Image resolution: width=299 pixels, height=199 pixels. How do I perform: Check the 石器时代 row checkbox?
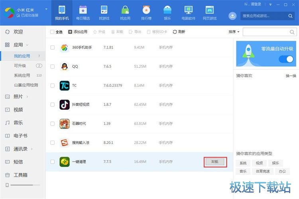(x=53, y=124)
